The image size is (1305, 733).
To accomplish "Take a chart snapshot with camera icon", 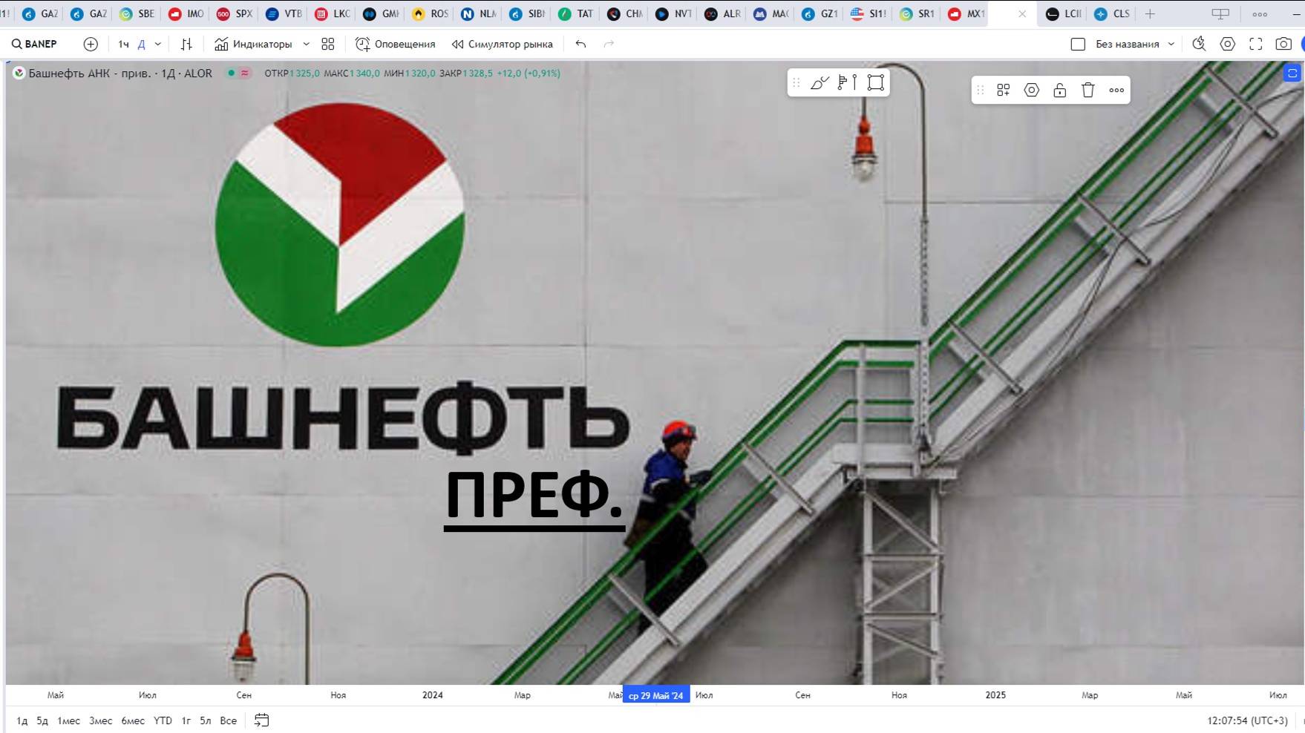I will tap(1283, 44).
